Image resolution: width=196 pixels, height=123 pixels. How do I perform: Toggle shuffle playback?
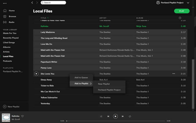(x=101, y=116)
